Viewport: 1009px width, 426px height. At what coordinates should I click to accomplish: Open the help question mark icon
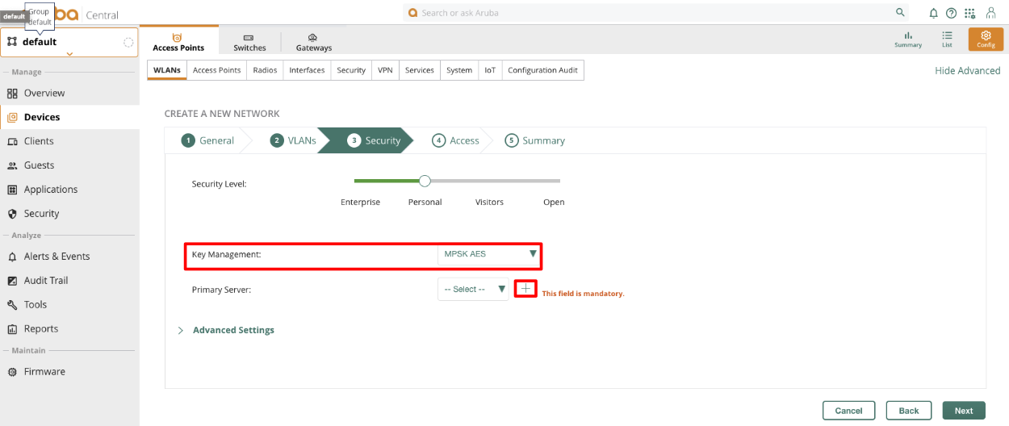951,14
